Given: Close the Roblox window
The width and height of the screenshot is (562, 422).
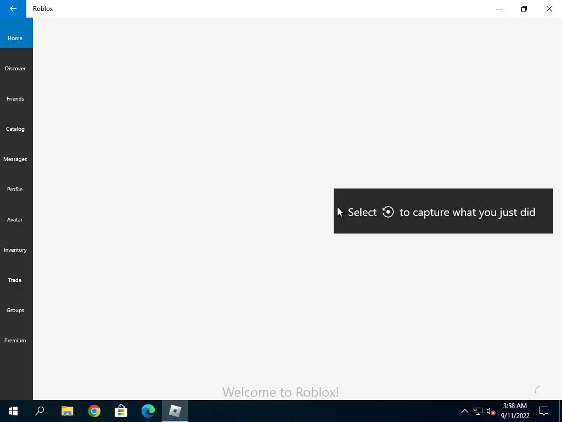Looking at the screenshot, I should 549,9.
